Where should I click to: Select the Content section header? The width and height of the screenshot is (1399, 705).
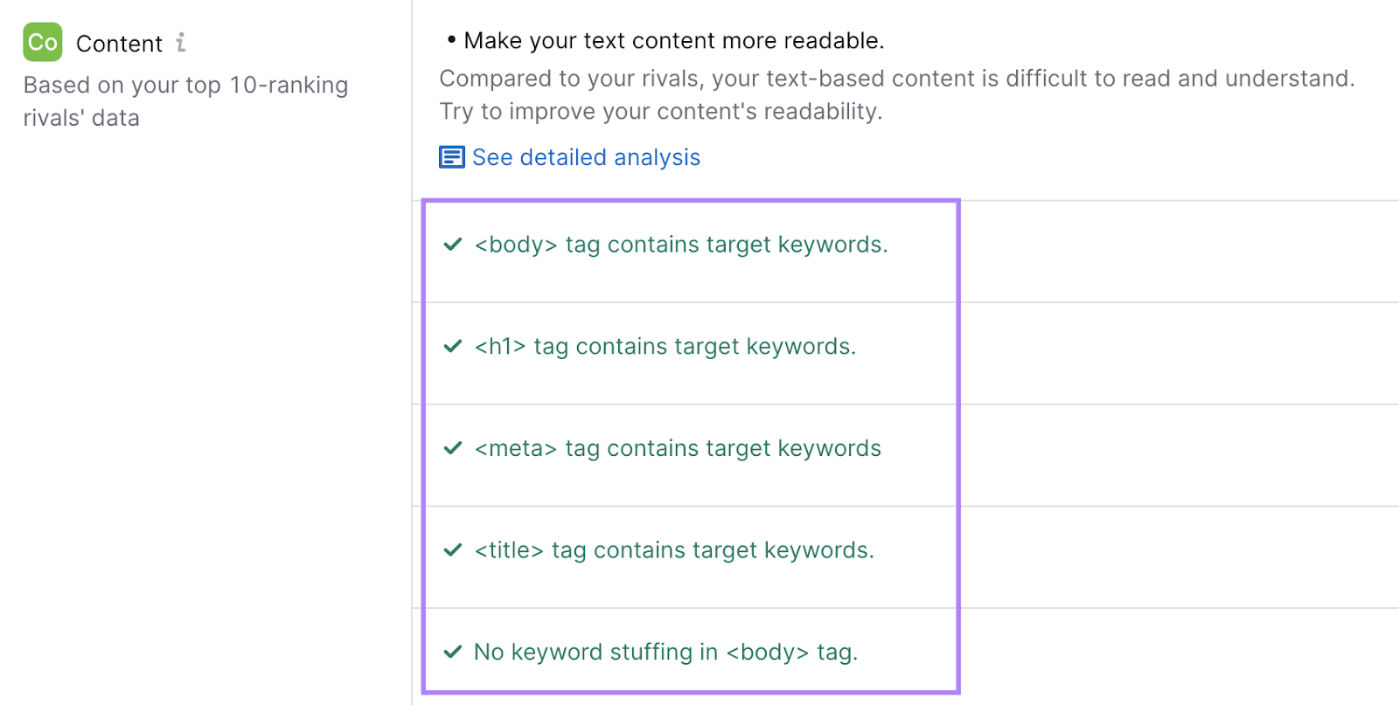pos(119,42)
